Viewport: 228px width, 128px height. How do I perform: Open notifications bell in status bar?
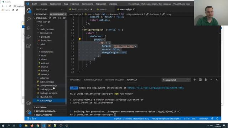click(217, 118)
